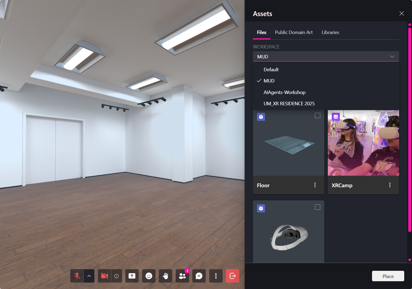Expand microphone options chevron
The image size is (412, 289).
tap(89, 276)
